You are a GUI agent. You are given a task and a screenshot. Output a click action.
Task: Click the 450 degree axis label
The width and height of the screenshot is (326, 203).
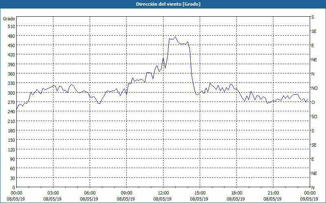click(11, 45)
